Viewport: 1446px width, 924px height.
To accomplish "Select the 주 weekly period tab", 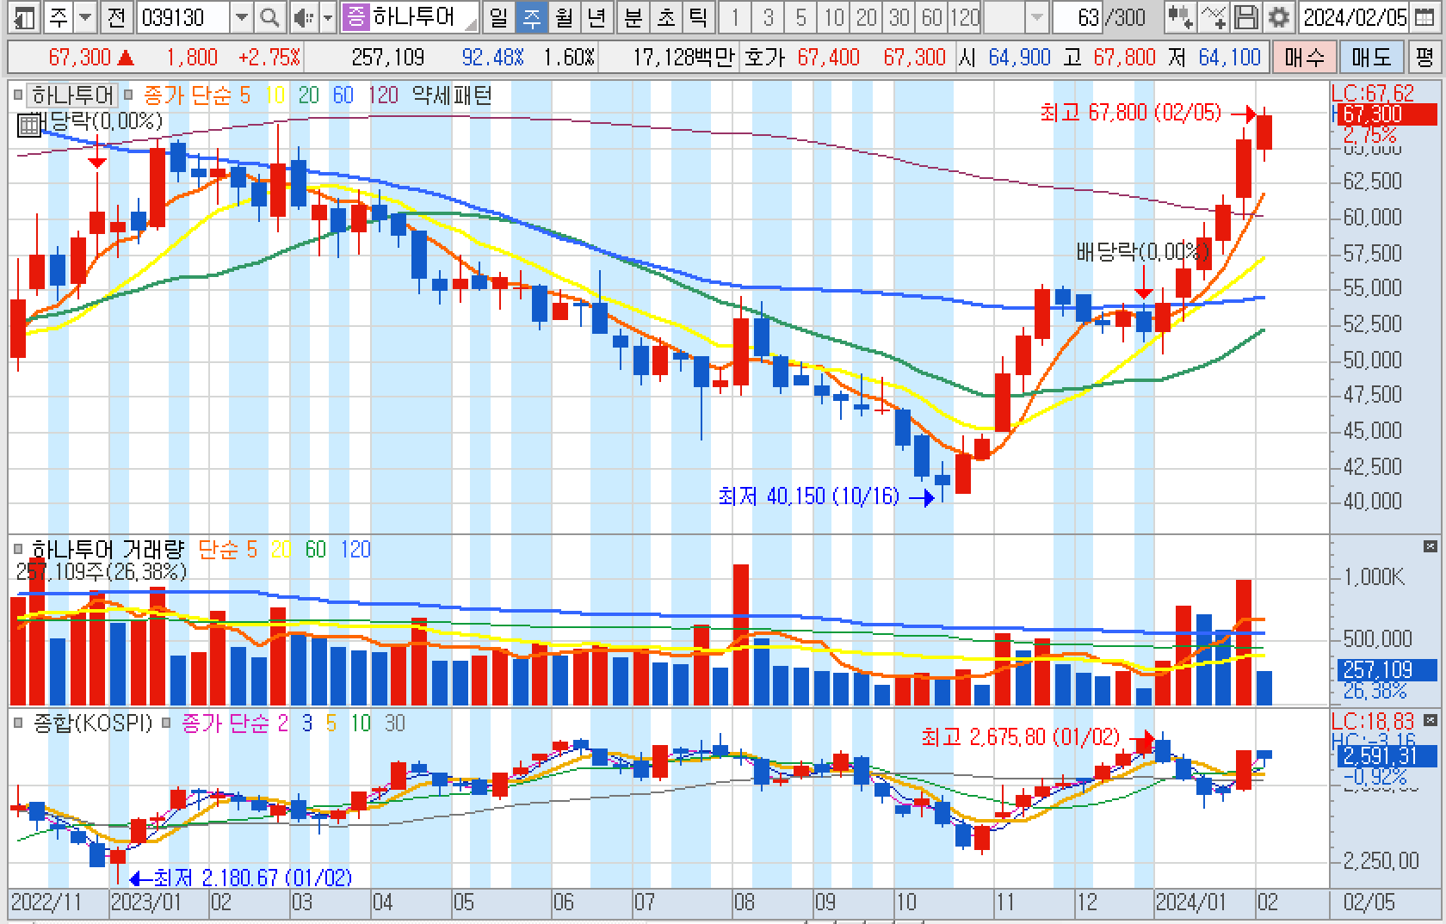I will [x=531, y=17].
